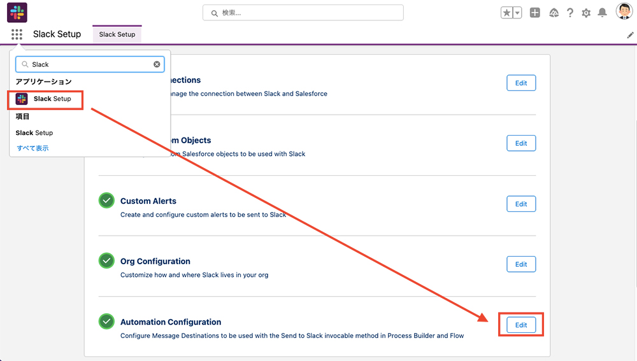Click the Automation Configuration green checkmark icon
637x361 pixels.
coord(106,321)
